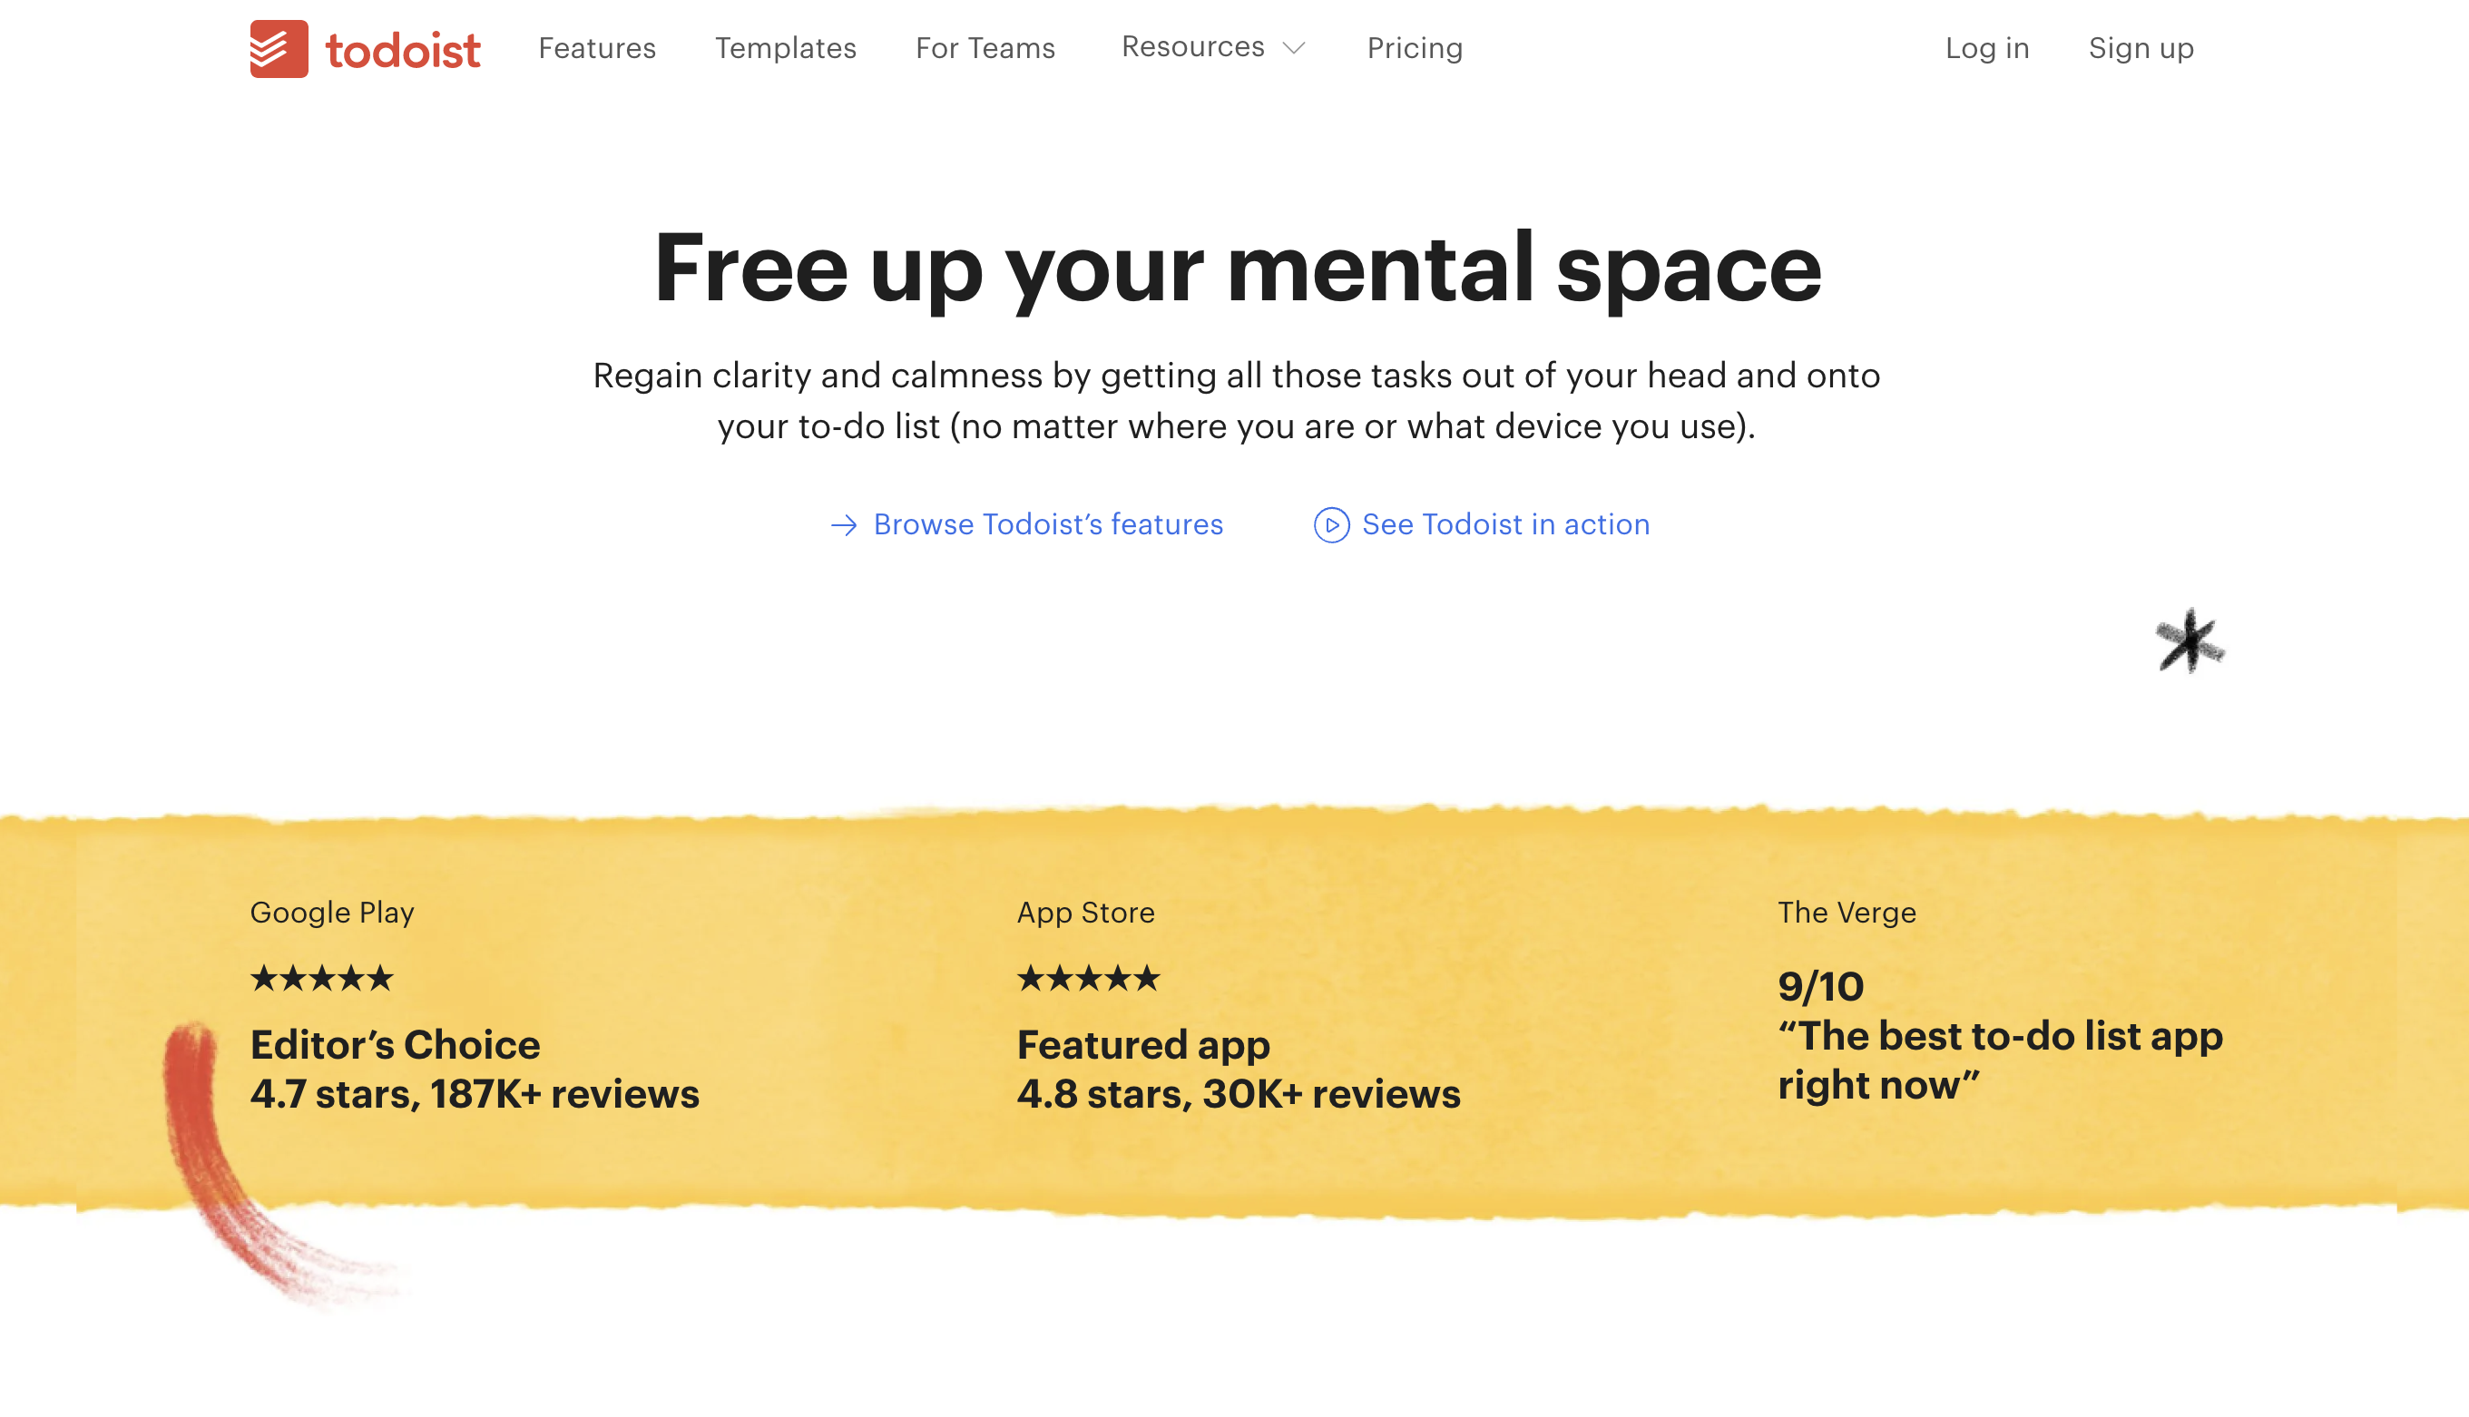Click the asterisk decorative icon top right

point(2188,640)
